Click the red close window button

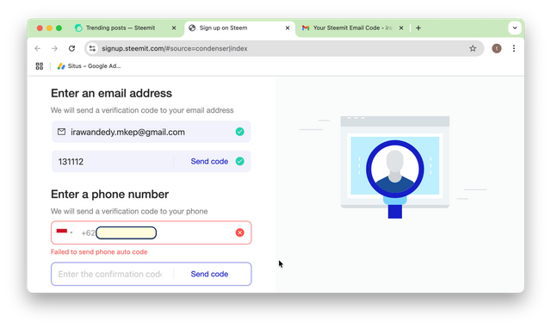tap(40, 28)
